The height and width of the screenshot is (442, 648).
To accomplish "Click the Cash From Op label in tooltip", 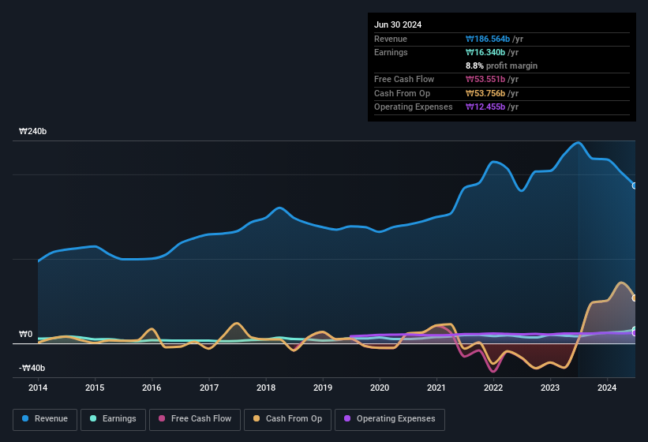I will pos(402,93).
